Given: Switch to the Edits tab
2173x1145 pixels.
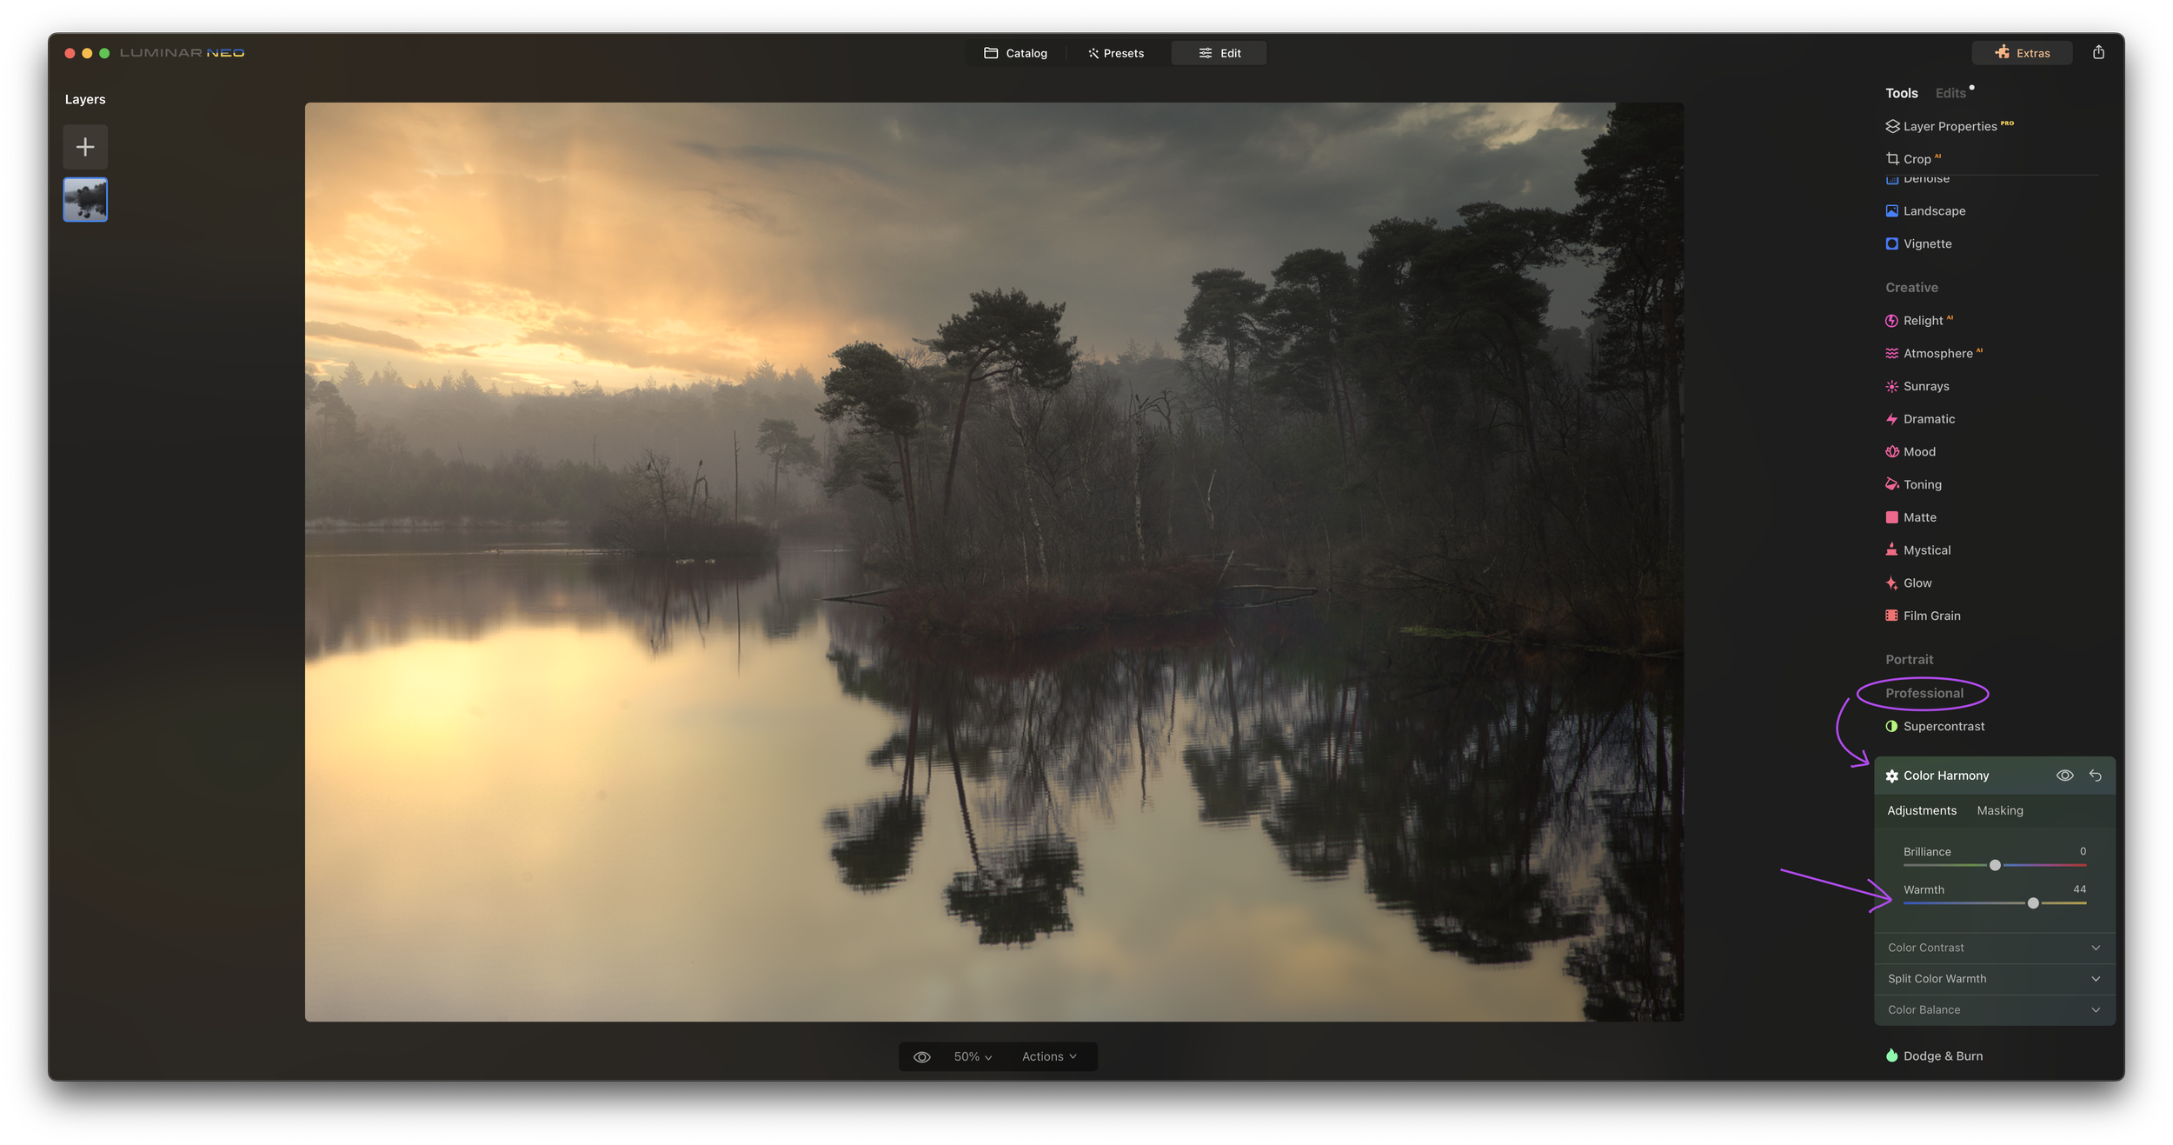Looking at the screenshot, I should click(1950, 93).
